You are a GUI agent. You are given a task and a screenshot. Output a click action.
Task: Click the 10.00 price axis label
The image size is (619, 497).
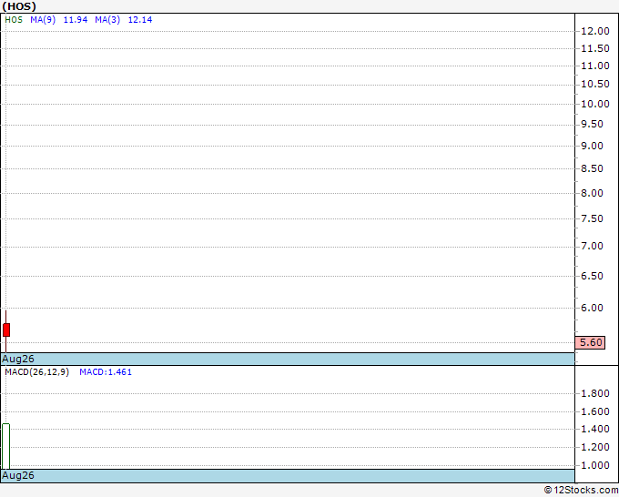[x=595, y=104]
